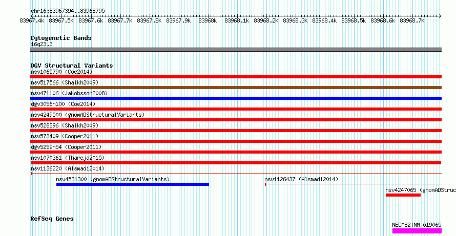Click the 83967.8k ruler tick label
This screenshot has height=236, width=456.
pos(149,20)
